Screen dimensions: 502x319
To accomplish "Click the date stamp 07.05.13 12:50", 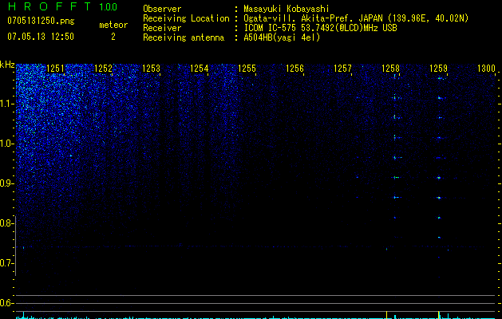I will pyautogui.click(x=41, y=37).
